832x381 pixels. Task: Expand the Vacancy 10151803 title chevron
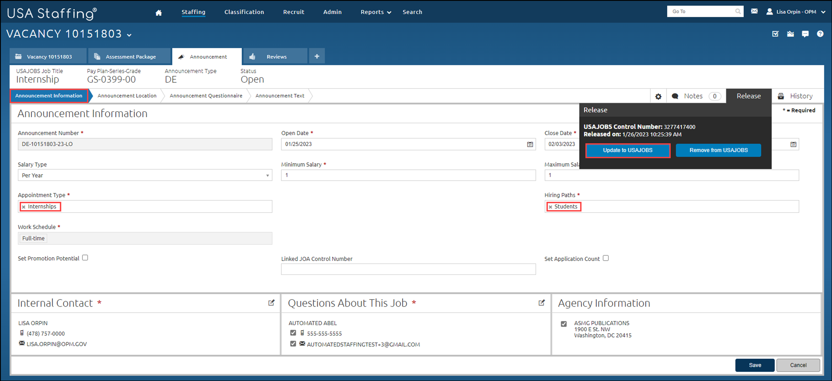(129, 35)
